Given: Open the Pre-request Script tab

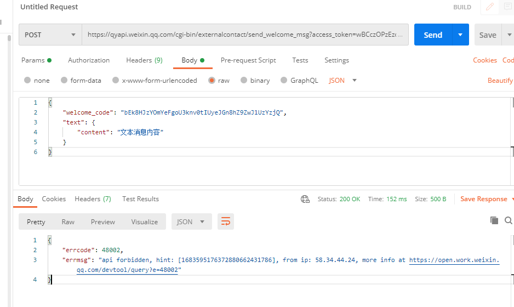Looking at the screenshot, I should [248, 60].
